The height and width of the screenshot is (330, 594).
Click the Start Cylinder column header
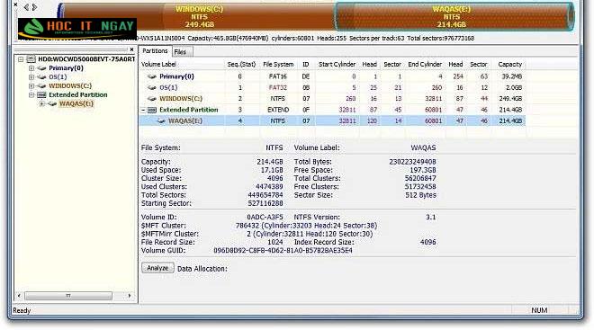click(x=337, y=65)
